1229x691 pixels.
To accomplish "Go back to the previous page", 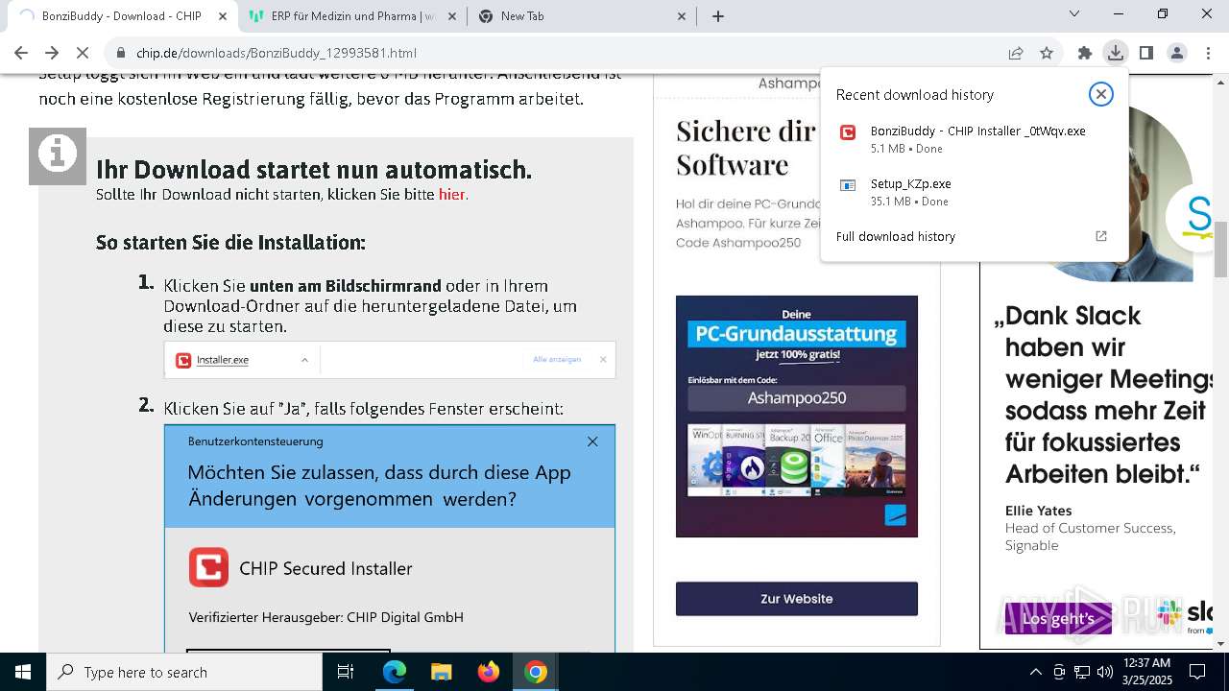I will pos(21,53).
